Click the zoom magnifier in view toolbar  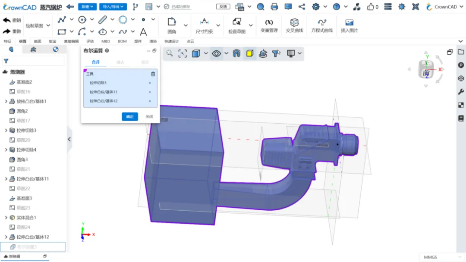click(170, 53)
